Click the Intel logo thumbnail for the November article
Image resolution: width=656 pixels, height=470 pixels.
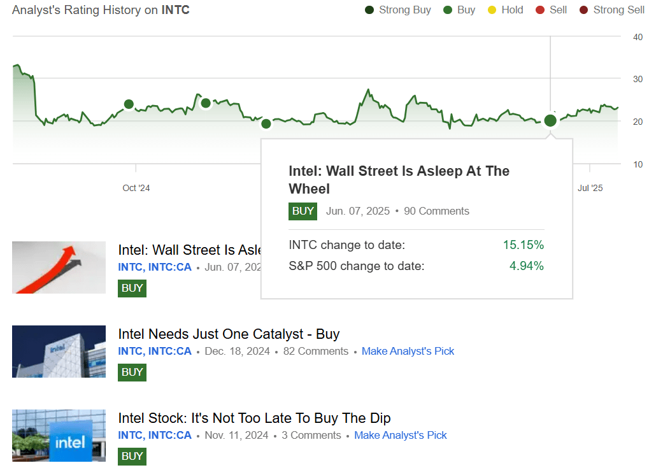59,436
